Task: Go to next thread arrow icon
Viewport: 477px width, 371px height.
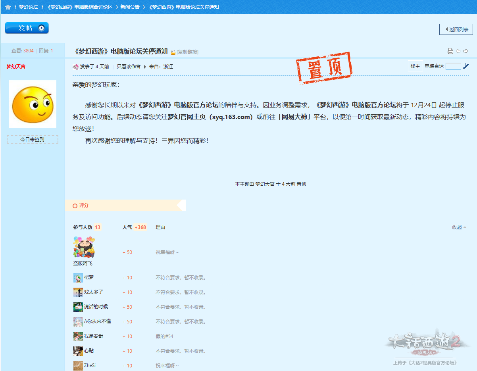Action: [466, 51]
